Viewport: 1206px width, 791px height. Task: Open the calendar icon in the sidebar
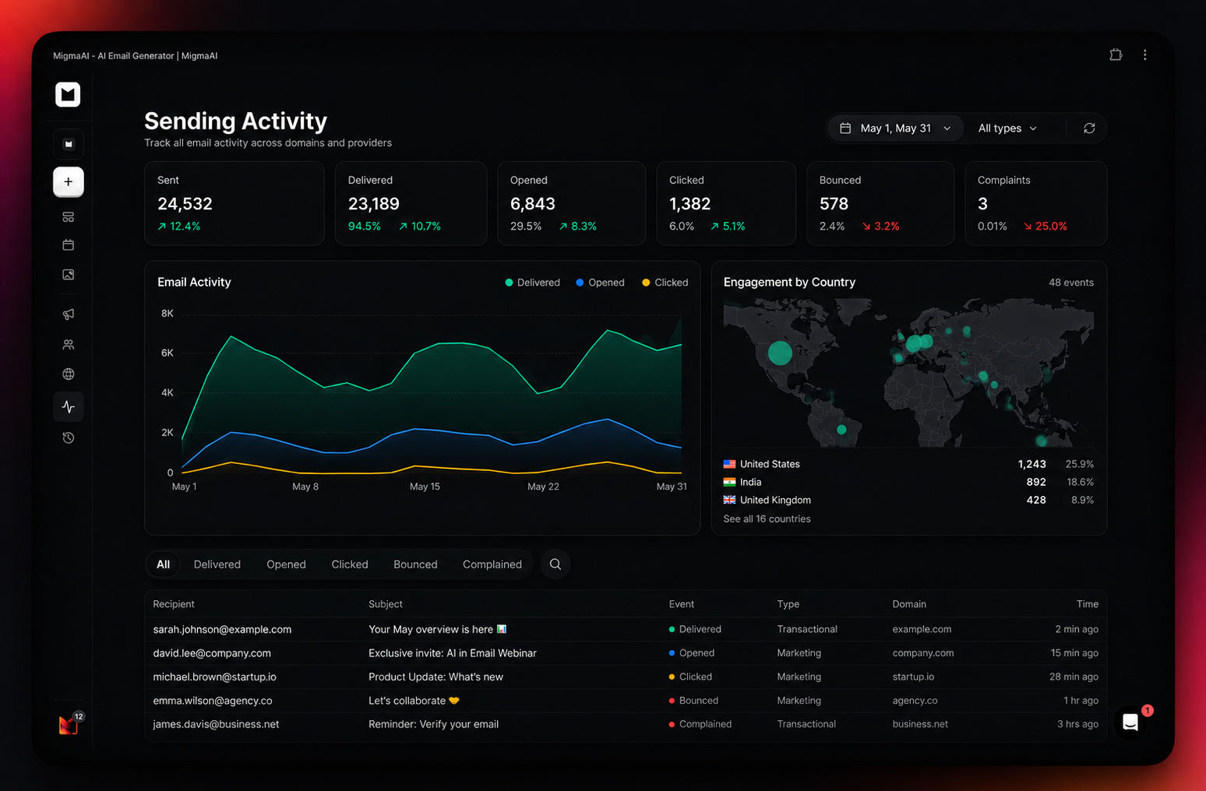click(x=69, y=245)
